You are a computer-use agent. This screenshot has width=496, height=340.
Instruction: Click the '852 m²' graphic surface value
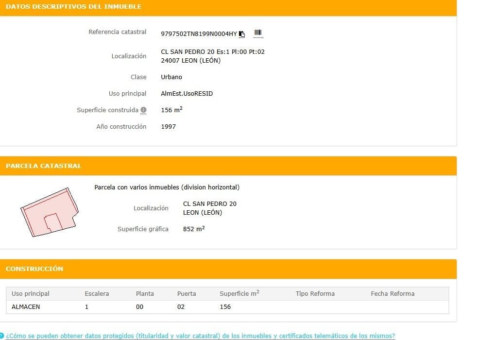[x=194, y=228]
